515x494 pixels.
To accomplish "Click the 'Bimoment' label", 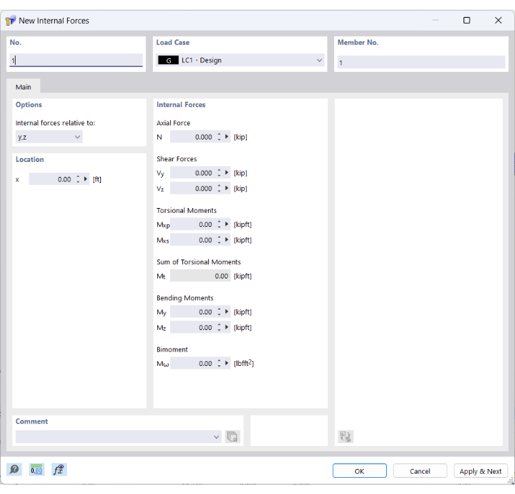I will coord(172,350).
